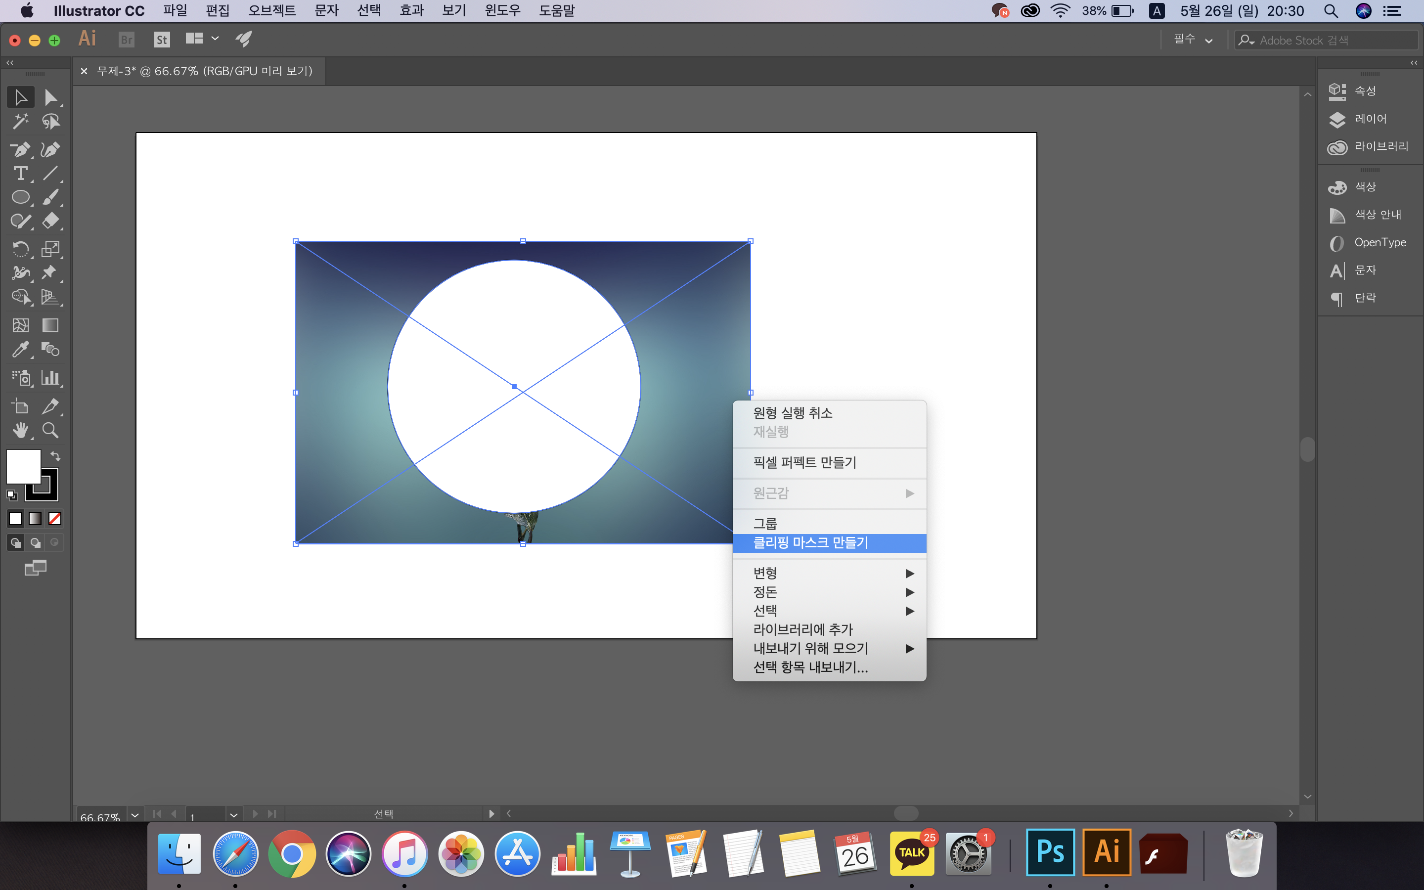Select the Magic Wand tool
This screenshot has height=890, width=1424.
pos(20,122)
